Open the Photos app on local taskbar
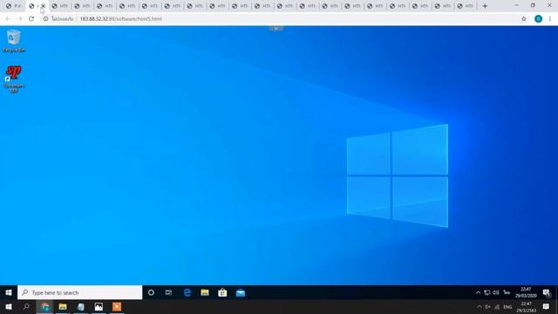 pos(99,307)
